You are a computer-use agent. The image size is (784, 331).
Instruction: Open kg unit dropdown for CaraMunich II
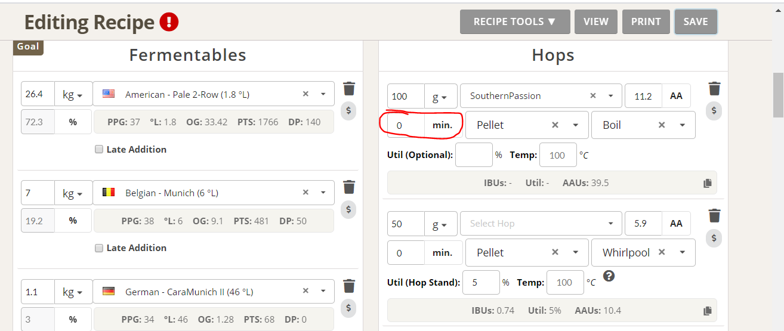(73, 292)
